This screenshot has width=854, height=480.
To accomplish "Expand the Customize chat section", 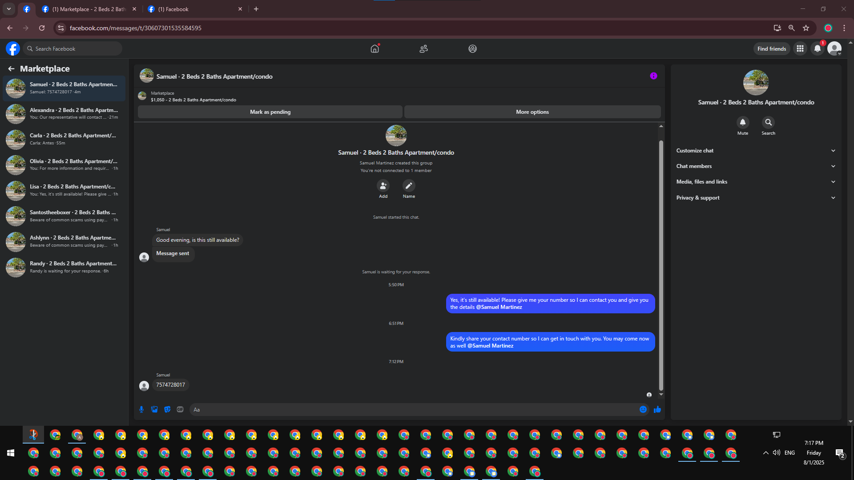I will pyautogui.click(x=756, y=151).
